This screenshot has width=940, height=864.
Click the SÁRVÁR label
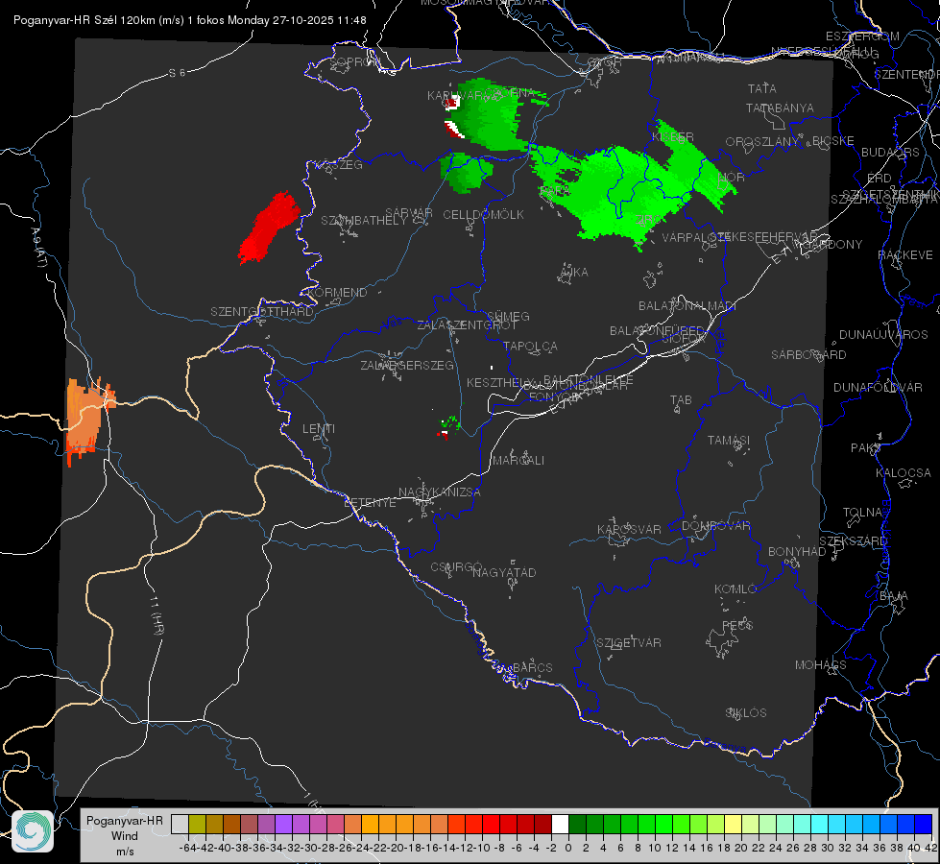(x=409, y=213)
